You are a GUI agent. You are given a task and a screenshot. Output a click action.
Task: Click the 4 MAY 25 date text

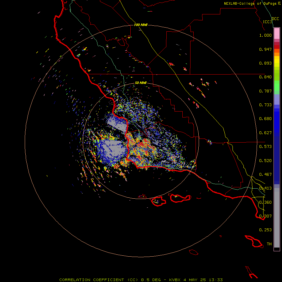click(195, 280)
